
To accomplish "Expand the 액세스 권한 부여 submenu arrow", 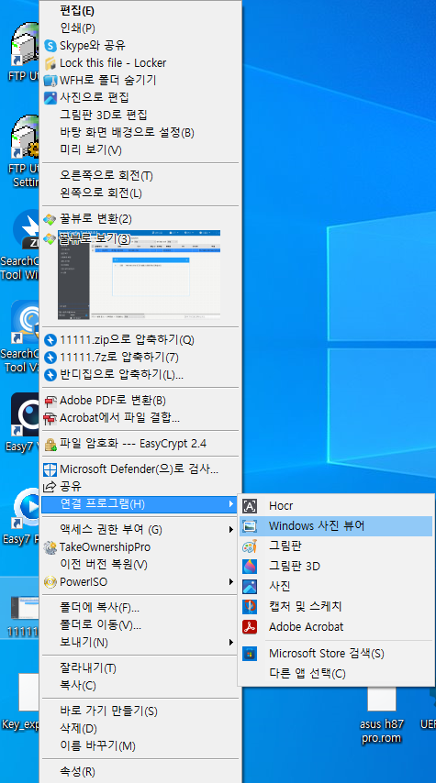I will pos(231,529).
